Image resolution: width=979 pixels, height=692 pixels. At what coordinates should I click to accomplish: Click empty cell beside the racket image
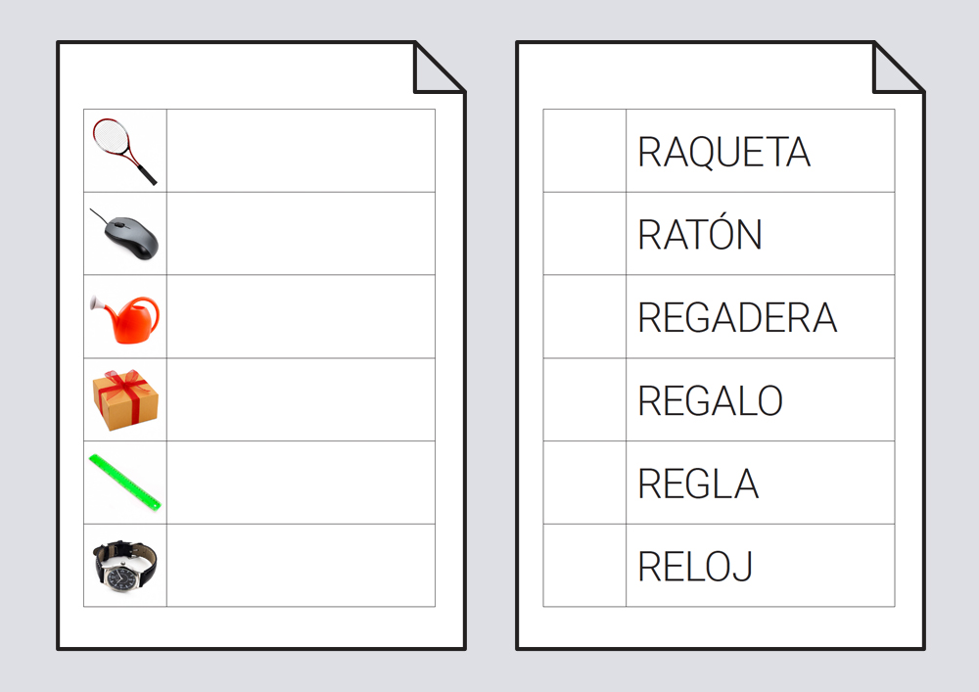tap(301, 151)
